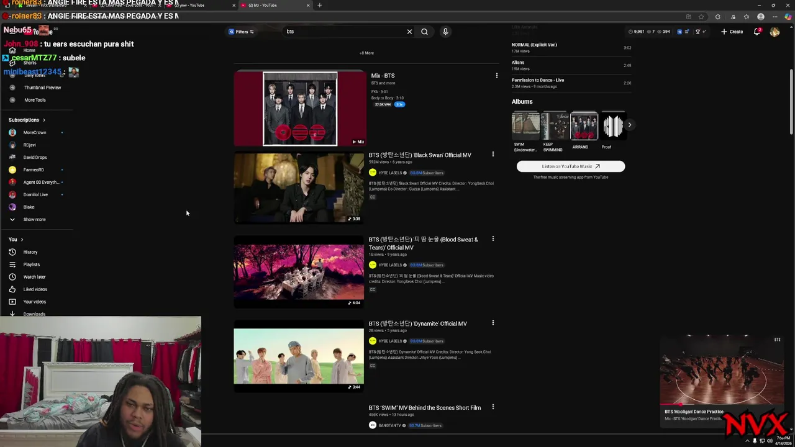Open the Proof album cover
This screenshot has width=795, height=447.
[612, 126]
